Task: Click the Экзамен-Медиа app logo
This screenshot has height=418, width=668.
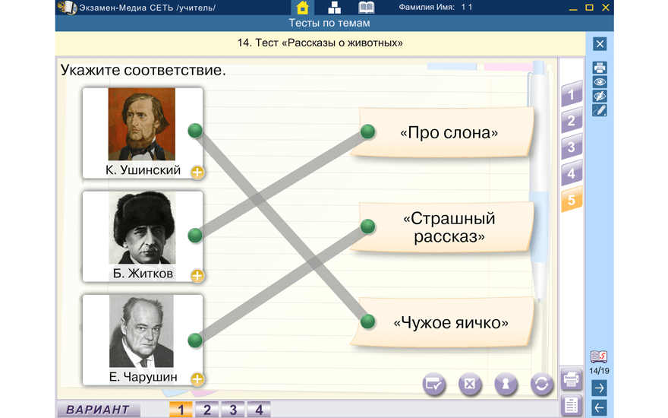Action: coord(67,8)
